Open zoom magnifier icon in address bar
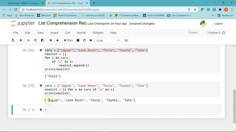 tap(189, 10)
